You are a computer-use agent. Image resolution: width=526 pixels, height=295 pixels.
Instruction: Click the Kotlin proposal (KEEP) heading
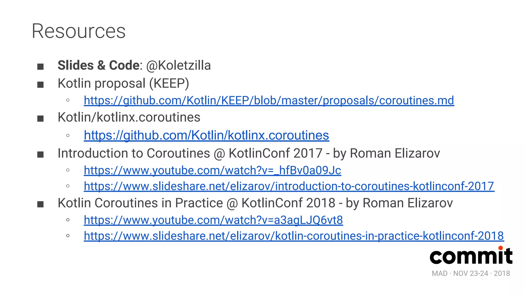coord(123,83)
